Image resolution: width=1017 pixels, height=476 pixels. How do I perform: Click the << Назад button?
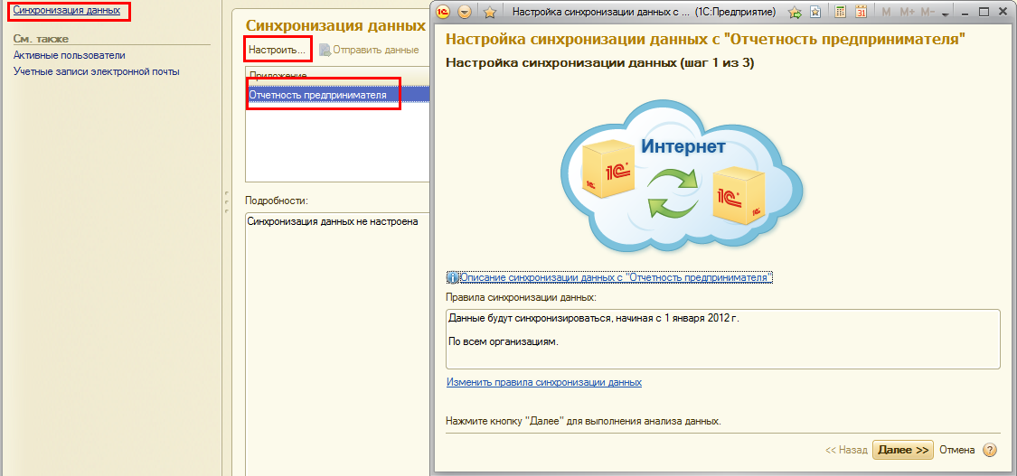point(846,450)
